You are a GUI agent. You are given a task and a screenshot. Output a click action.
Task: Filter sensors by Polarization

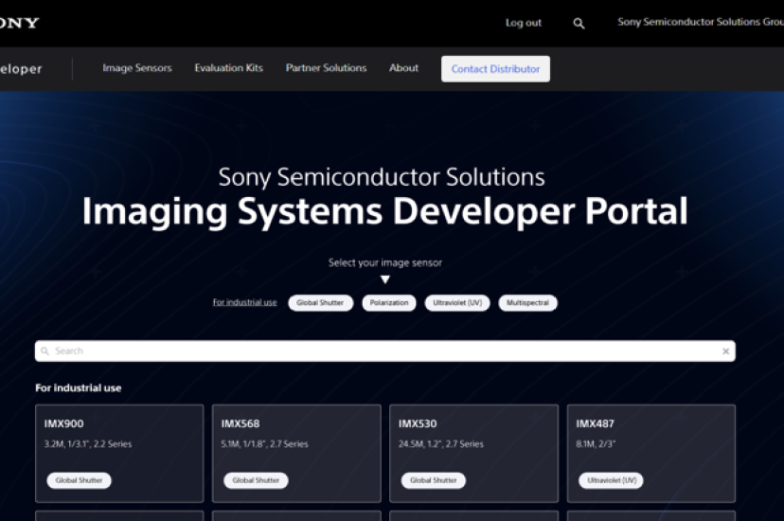coord(389,303)
